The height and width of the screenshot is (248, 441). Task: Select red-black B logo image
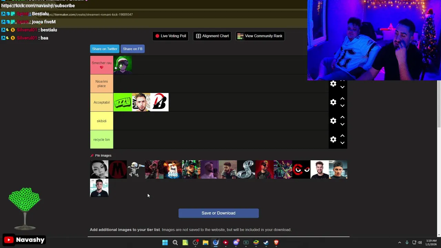(159, 102)
